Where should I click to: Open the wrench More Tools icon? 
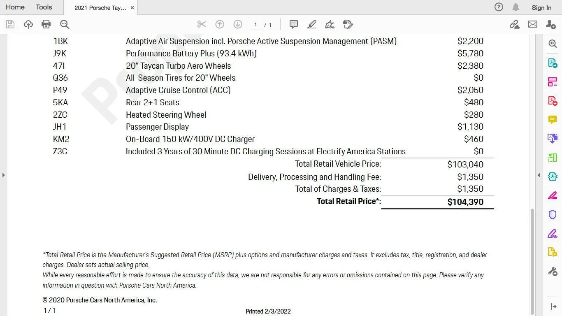pyautogui.click(x=553, y=272)
